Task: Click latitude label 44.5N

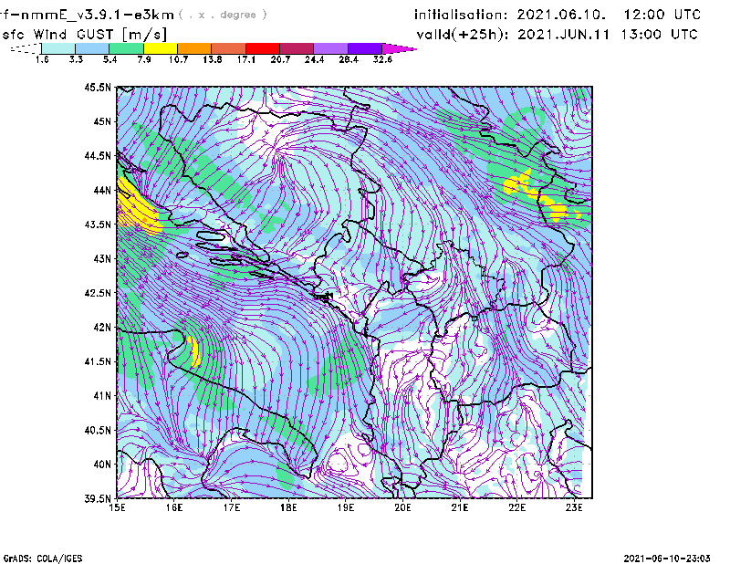Action: (x=99, y=155)
